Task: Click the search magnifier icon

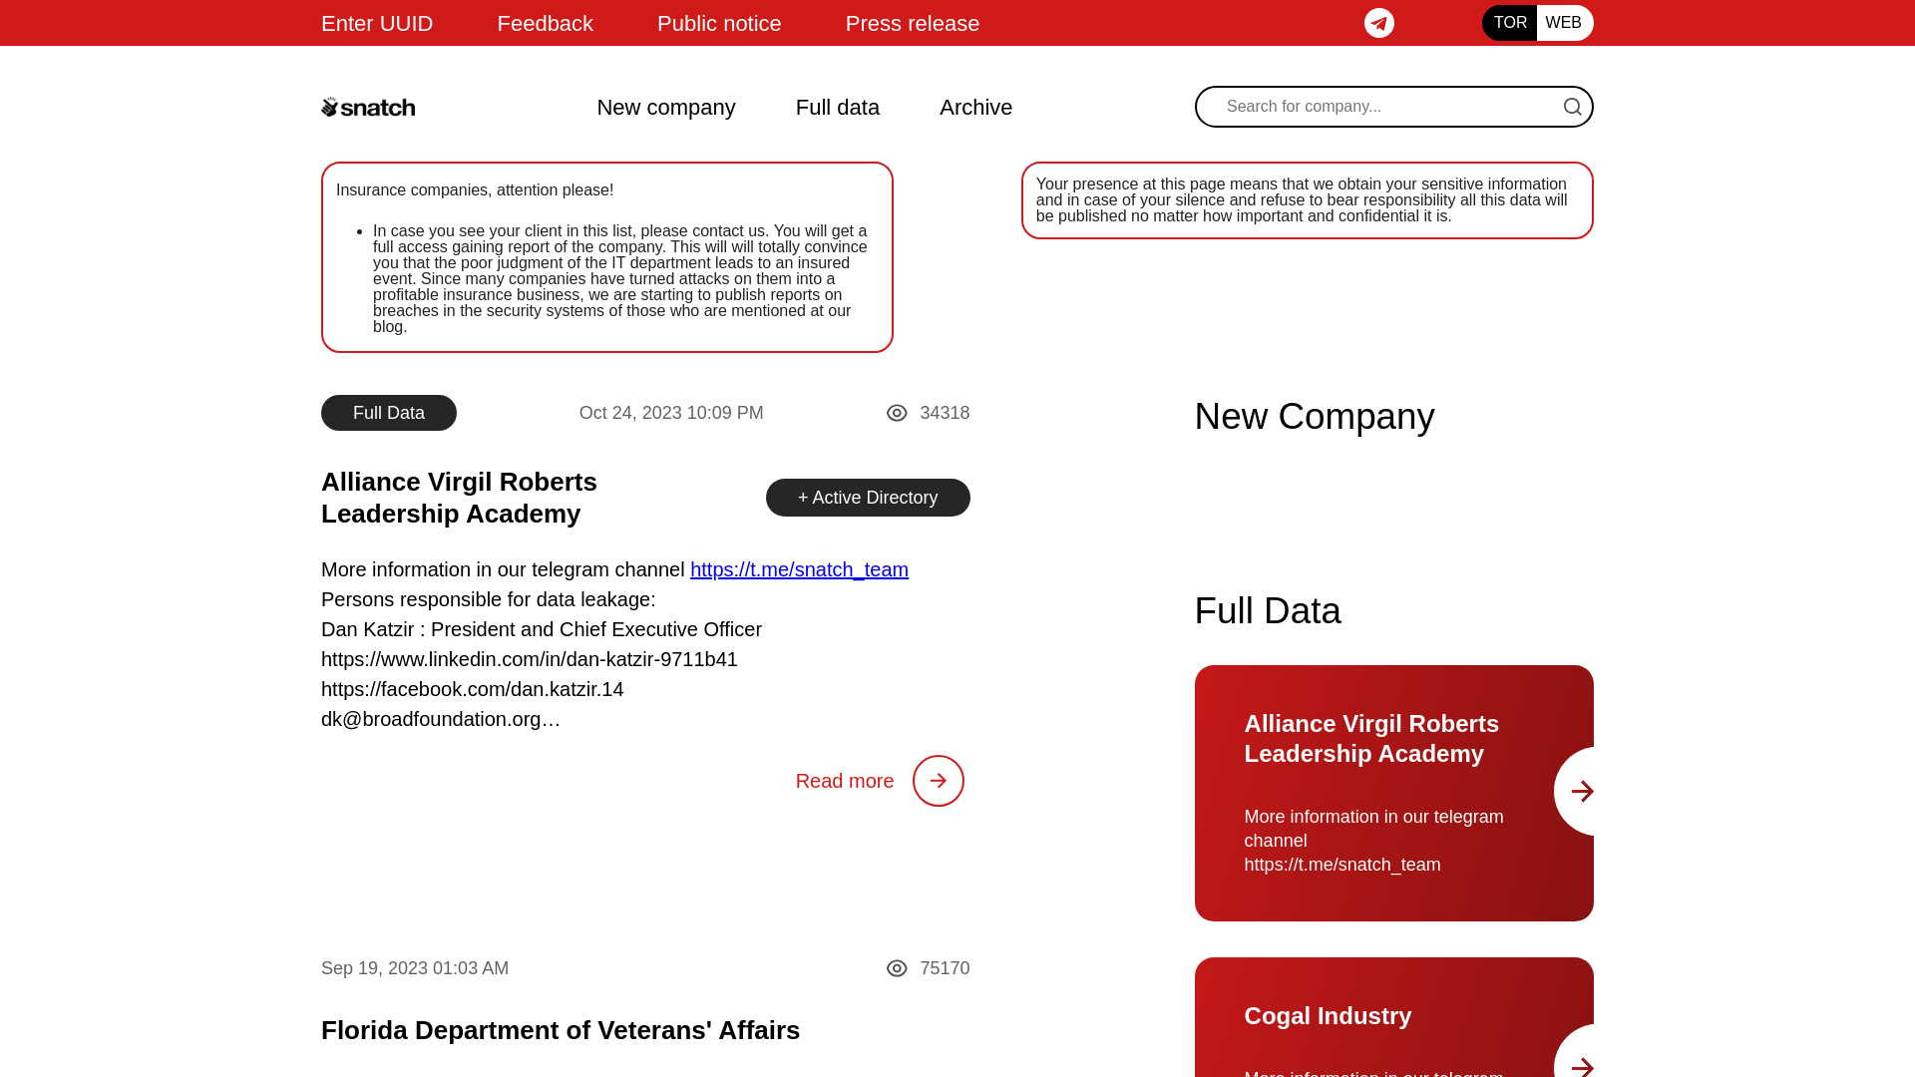Action: [1572, 107]
